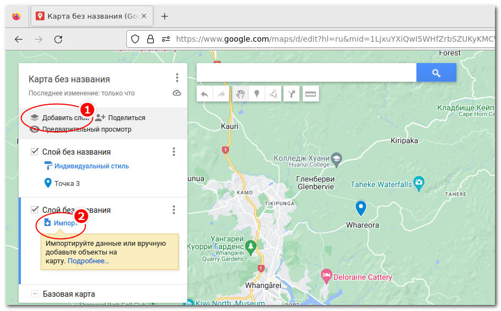This screenshot has width=501, height=311.
Task: Select the add marker tool
Action: coord(257,94)
